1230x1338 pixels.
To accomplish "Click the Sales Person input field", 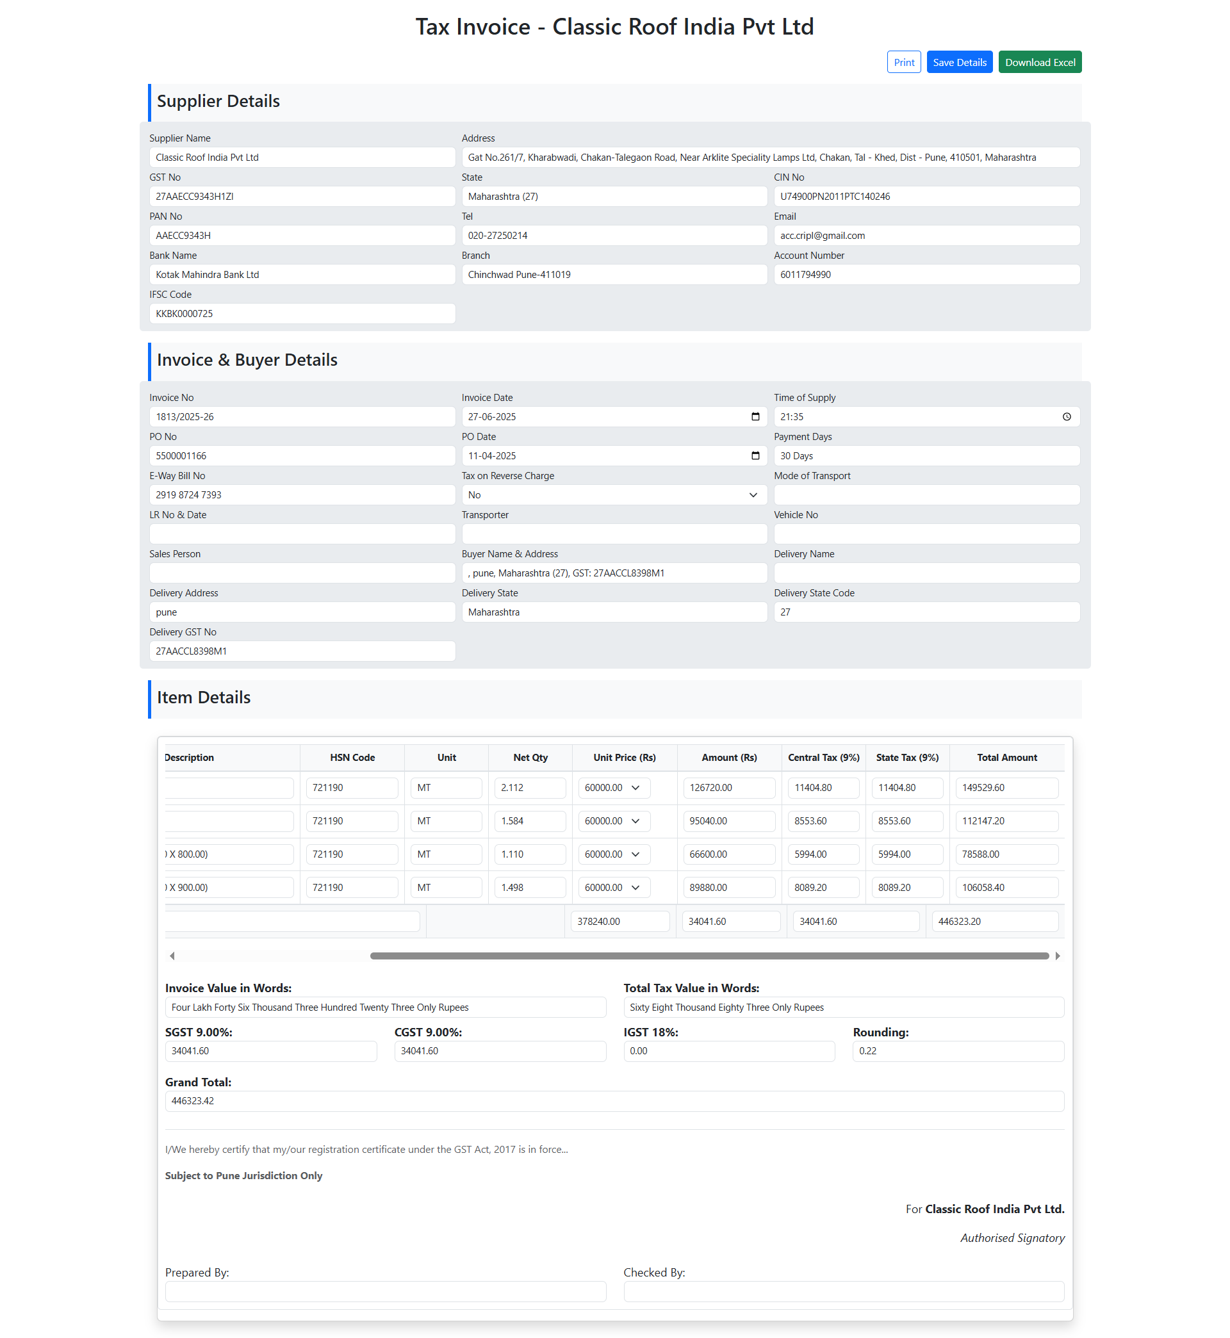I will [x=302, y=573].
